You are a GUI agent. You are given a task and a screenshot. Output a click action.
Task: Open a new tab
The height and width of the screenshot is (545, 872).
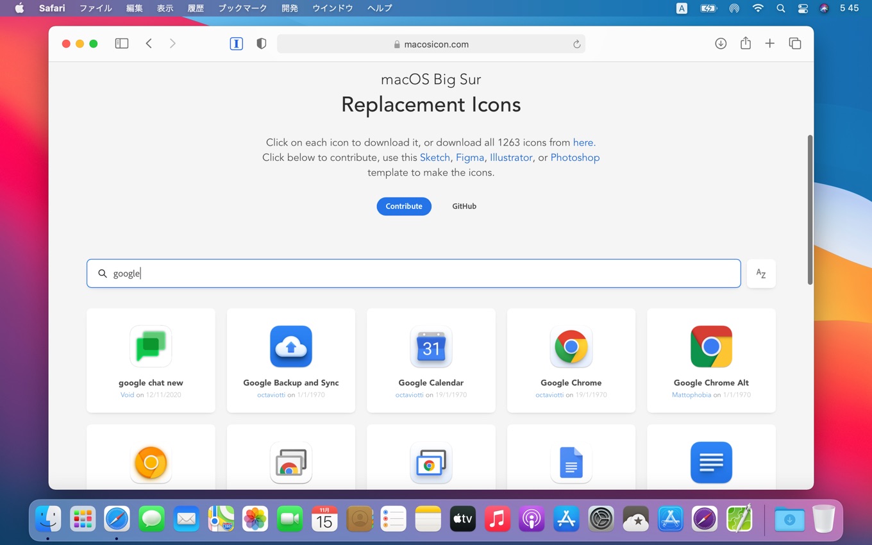click(x=770, y=44)
